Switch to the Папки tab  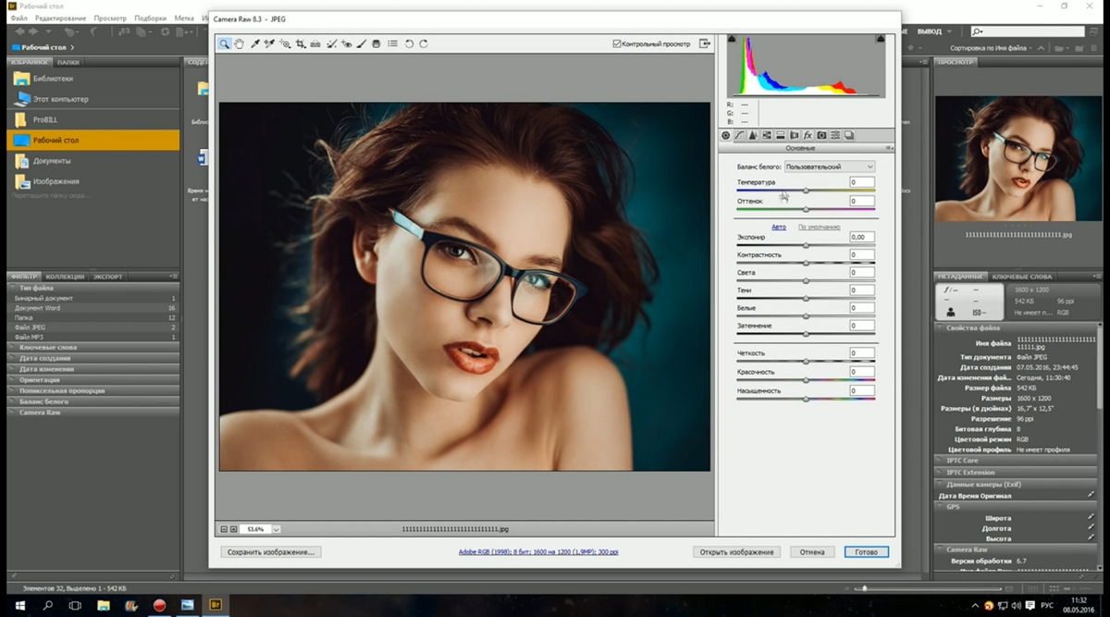(x=68, y=63)
